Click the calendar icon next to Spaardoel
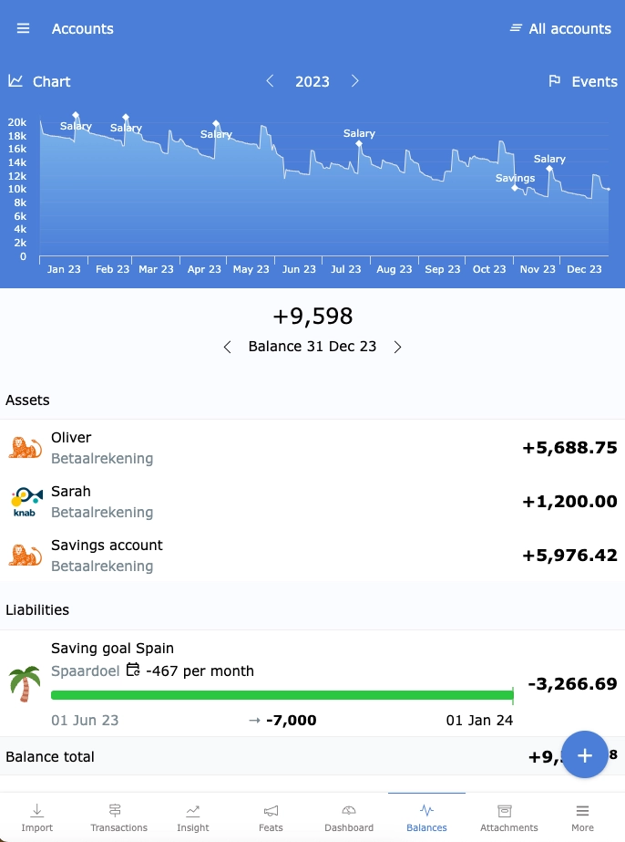Screen dimensions: 625x842 132,670
